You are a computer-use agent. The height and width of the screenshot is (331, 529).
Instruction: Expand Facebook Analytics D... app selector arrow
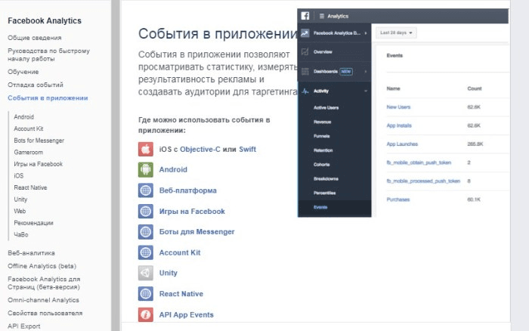coord(366,33)
